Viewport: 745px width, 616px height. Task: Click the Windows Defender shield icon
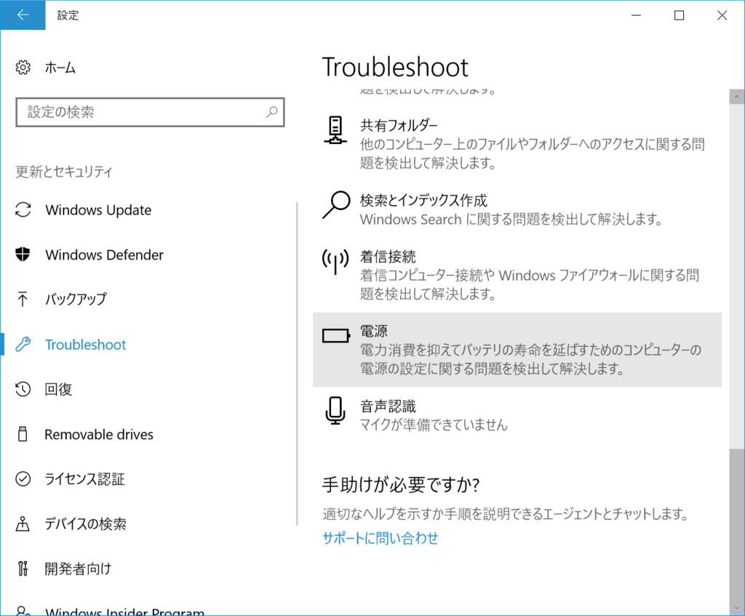pos(23,255)
